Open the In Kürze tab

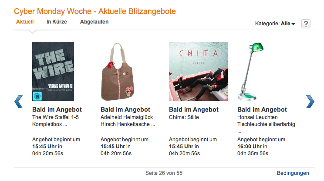[x=57, y=22]
